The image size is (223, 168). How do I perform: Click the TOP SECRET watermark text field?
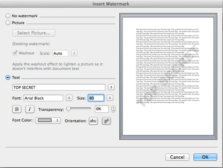coord(59,87)
